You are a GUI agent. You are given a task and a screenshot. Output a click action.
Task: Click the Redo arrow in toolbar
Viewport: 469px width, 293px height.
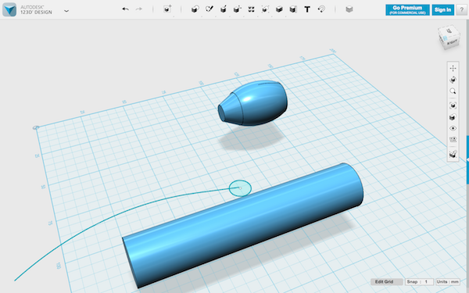click(139, 9)
